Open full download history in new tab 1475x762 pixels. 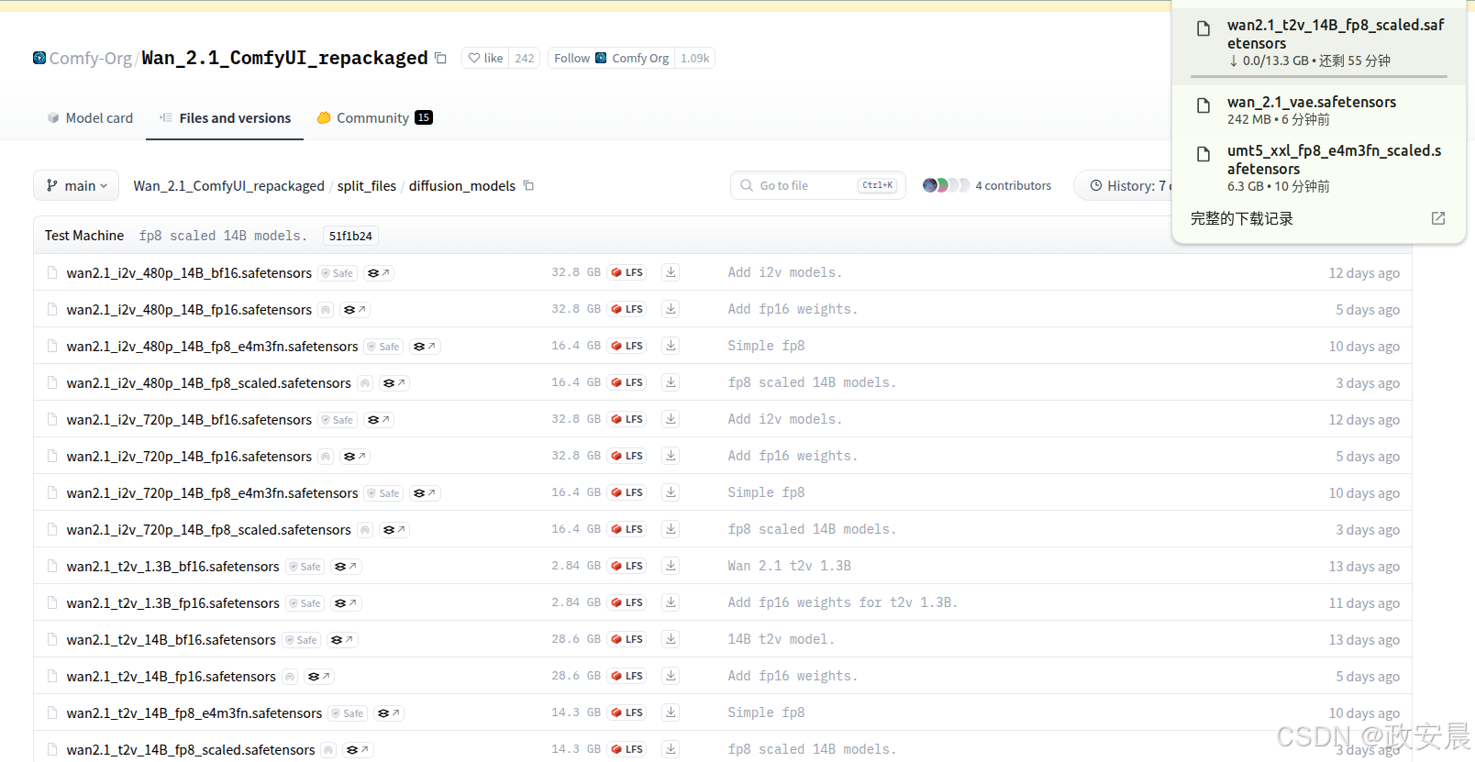1438,218
